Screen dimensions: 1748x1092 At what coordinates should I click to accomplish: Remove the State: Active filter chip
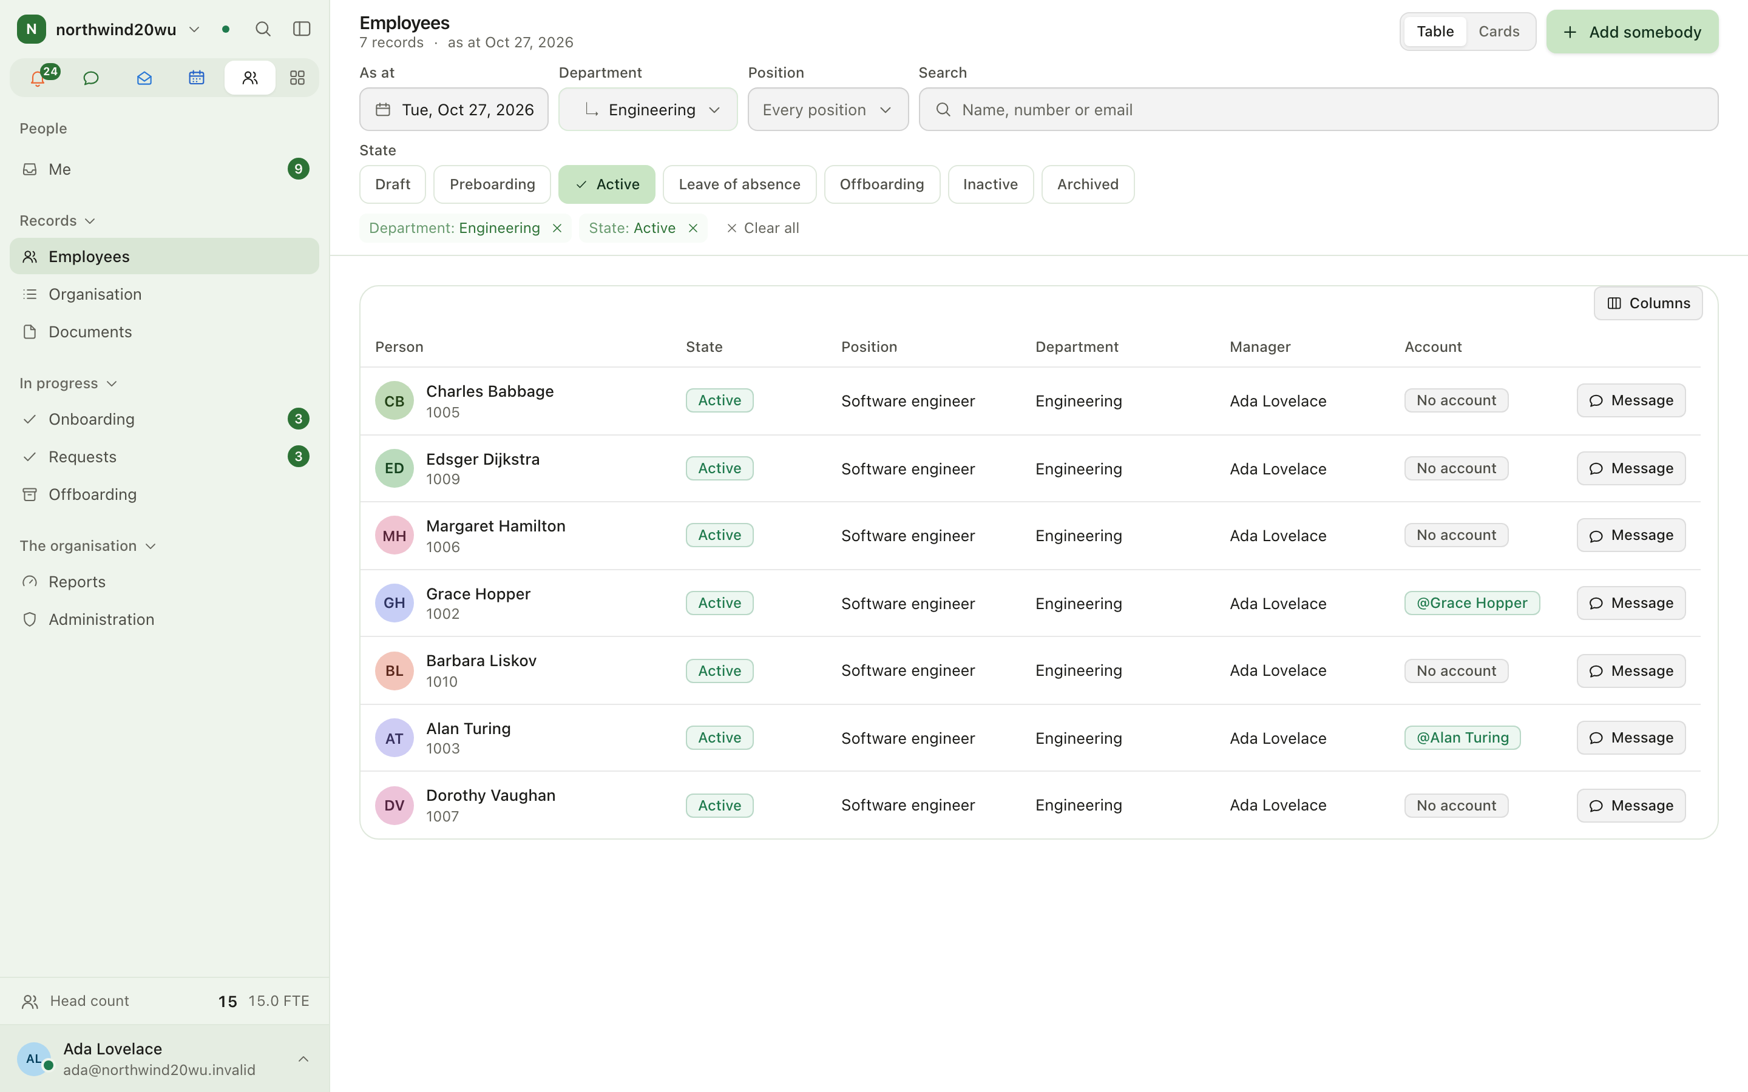tap(693, 228)
